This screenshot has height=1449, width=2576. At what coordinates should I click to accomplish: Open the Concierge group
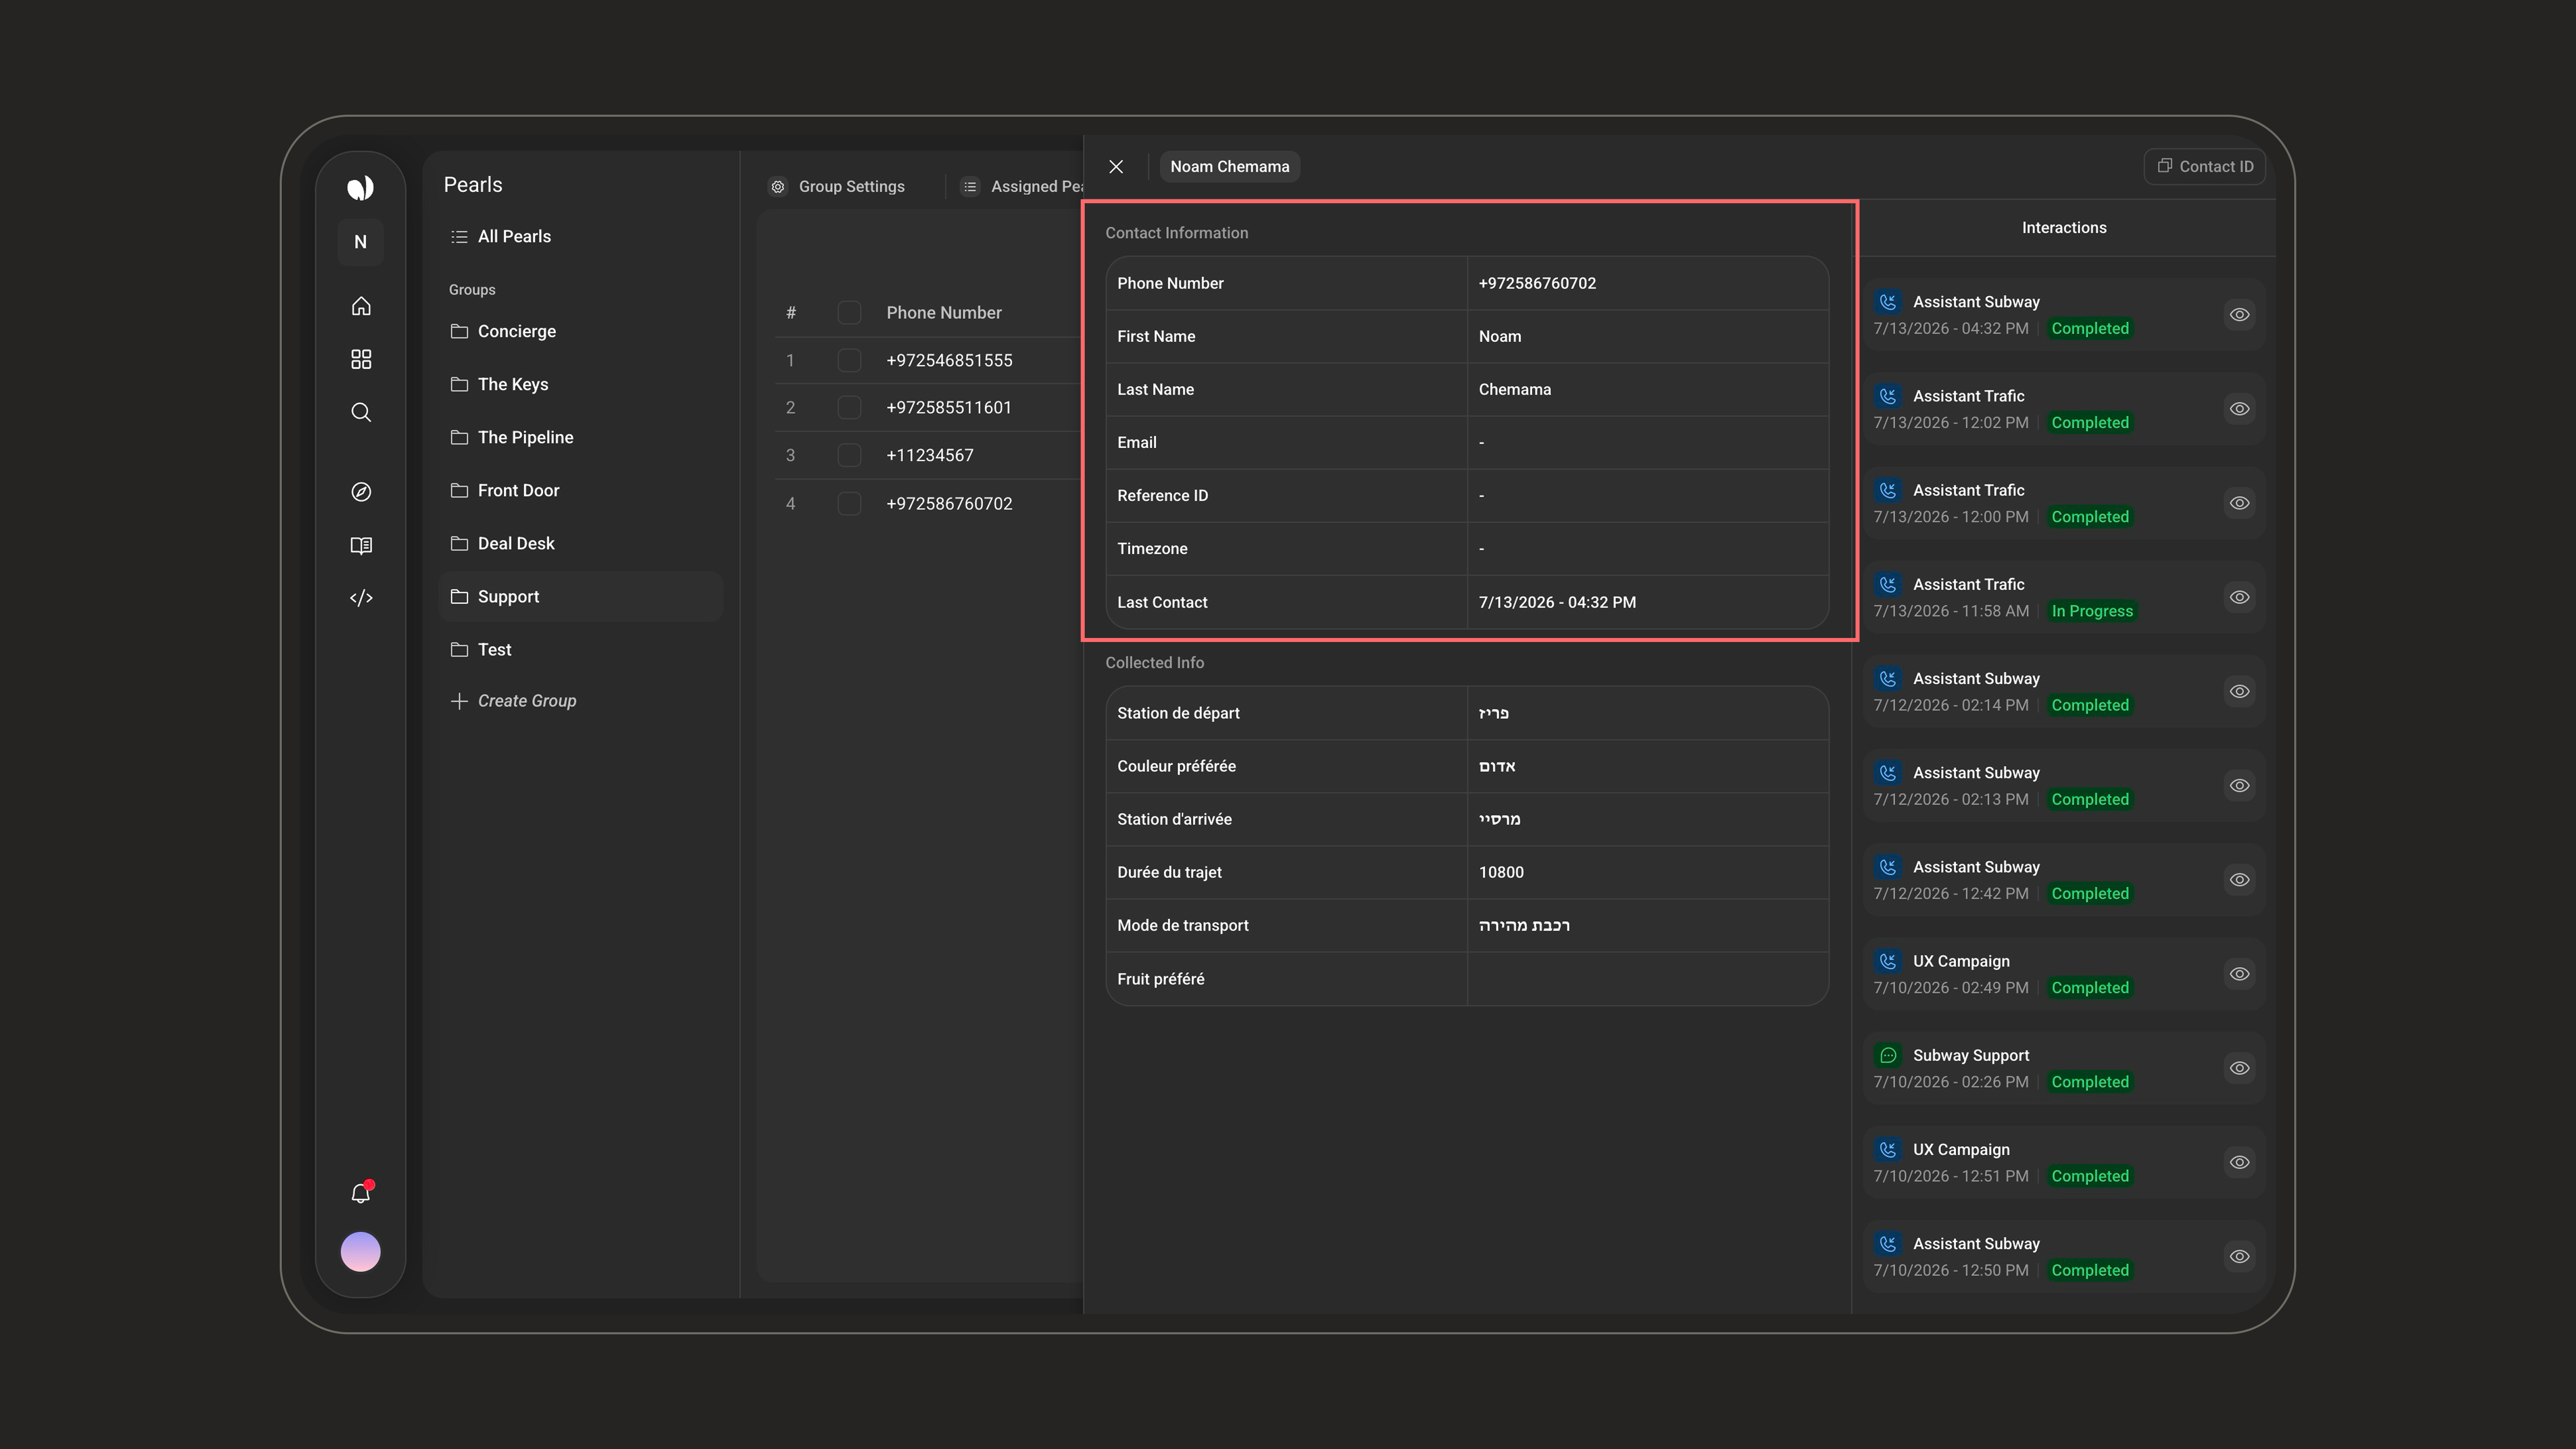pyautogui.click(x=580, y=331)
